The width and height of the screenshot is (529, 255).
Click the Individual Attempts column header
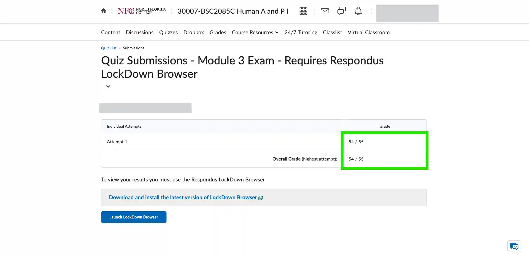point(124,126)
